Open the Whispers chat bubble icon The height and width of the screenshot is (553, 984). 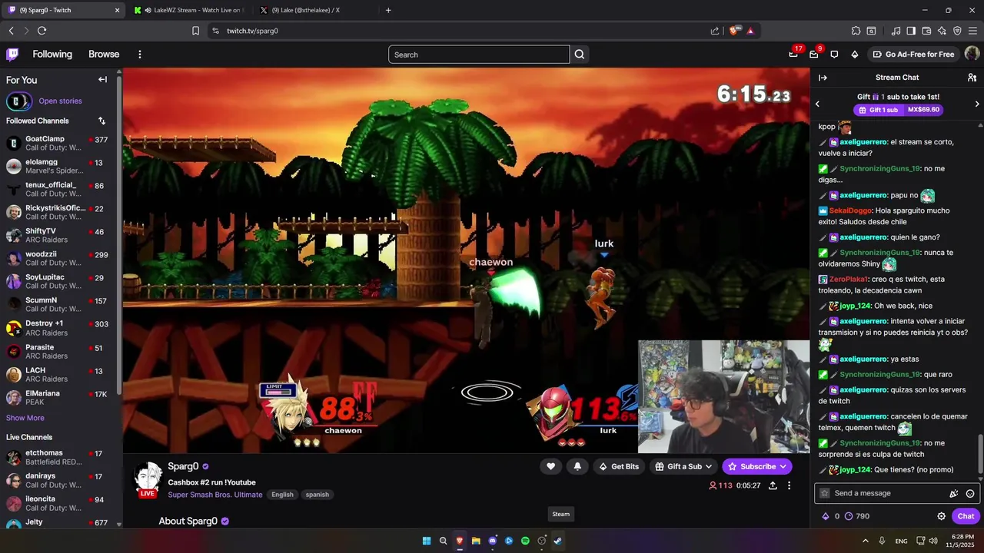(x=834, y=55)
